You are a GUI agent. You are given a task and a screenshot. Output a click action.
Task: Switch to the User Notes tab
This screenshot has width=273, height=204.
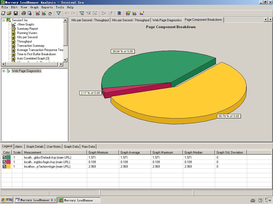pyautogui.click(x=54, y=147)
